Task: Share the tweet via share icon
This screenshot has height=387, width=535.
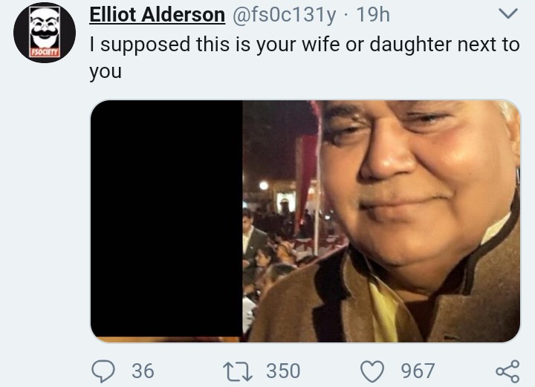Action: pyautogui.click(x=508, y=371)
